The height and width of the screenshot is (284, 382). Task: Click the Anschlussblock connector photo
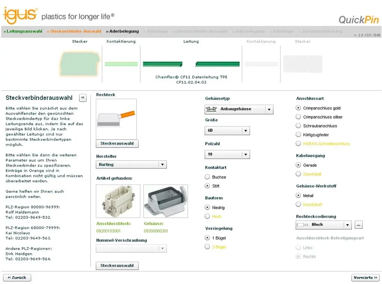[x=118, y=201]
